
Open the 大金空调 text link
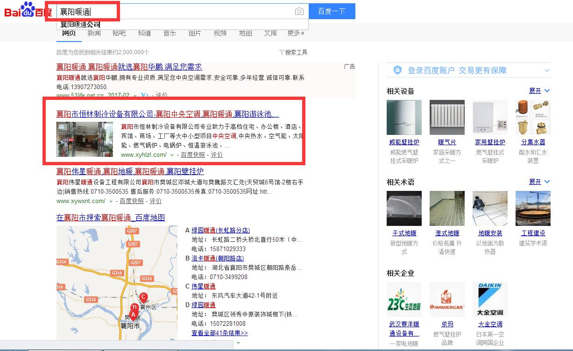[490, 324]
